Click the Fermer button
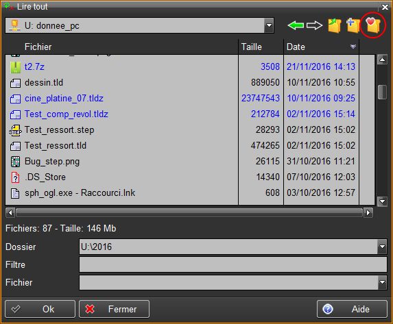 (114, 309)
